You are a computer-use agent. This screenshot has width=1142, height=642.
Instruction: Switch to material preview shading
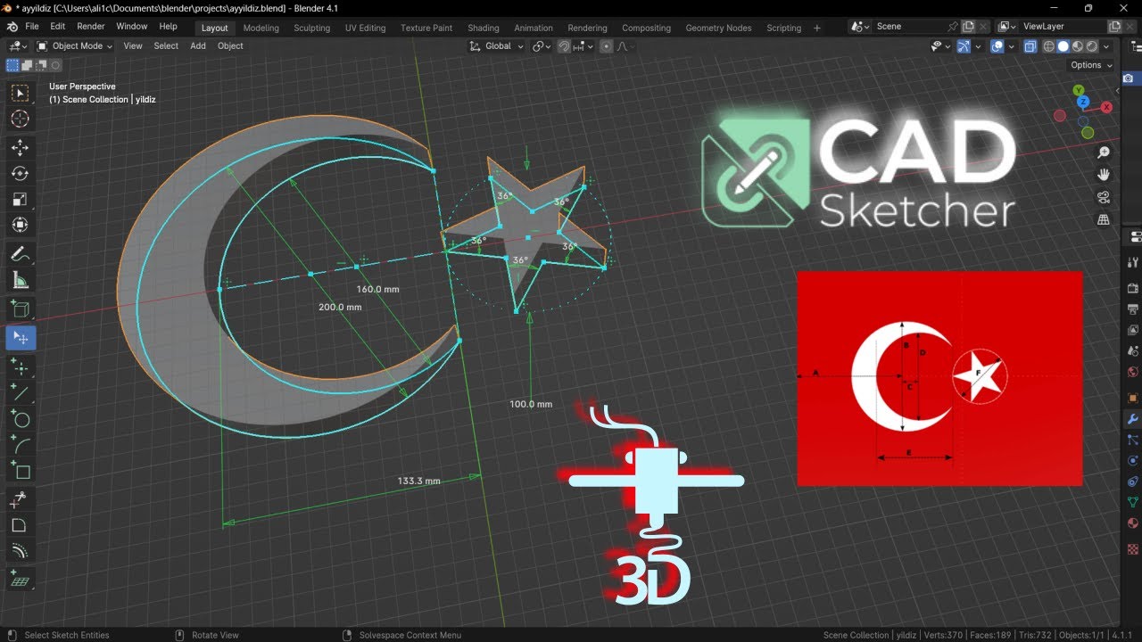click(1078, 45)
